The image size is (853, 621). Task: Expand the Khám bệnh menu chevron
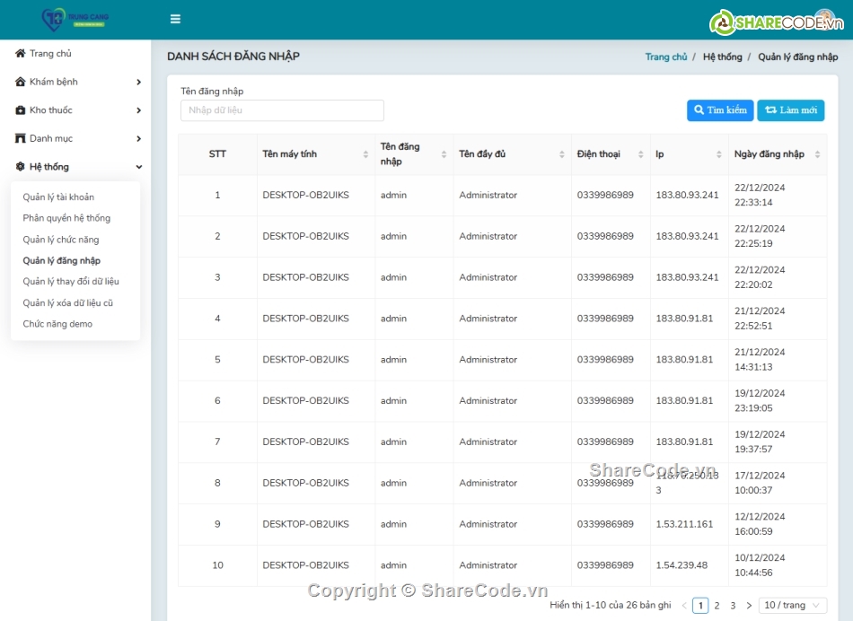click(x=138, y=82)
